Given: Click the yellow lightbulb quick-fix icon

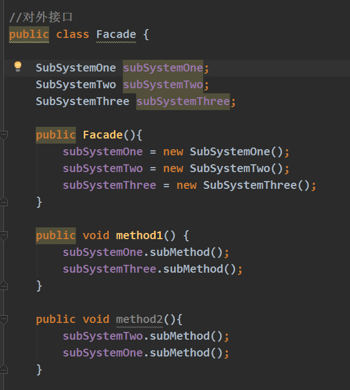Looking at the screenshot, I should (18, 66).
